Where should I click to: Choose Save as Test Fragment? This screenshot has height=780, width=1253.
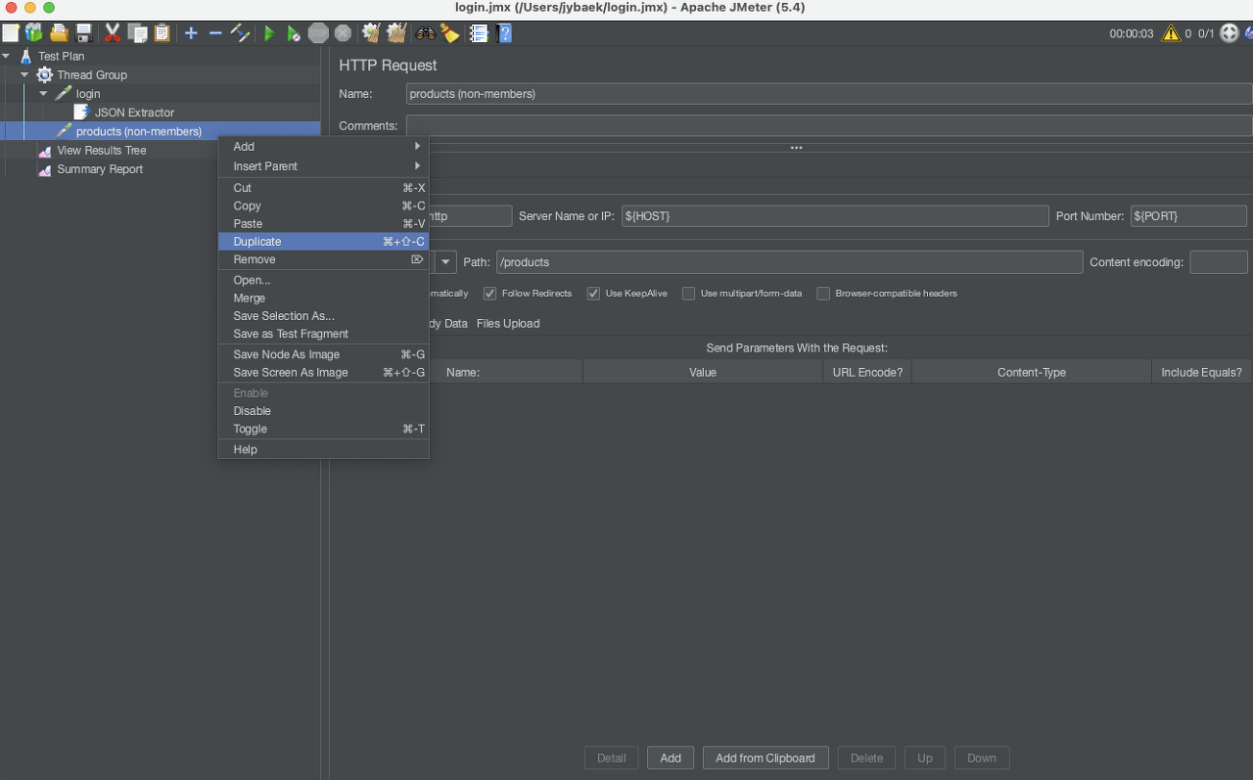click(323, 334)
